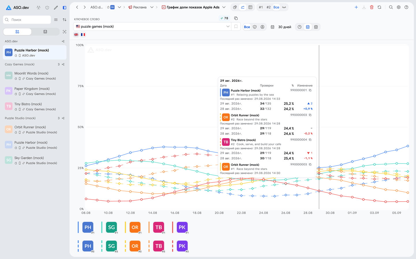Expand the График доли показов Apple Ads dropdown

click(x=224, y=7)
